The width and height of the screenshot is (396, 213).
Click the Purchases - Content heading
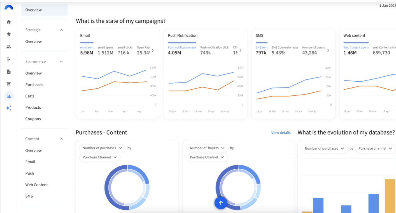pyautogui.click(x=101, y=132)
